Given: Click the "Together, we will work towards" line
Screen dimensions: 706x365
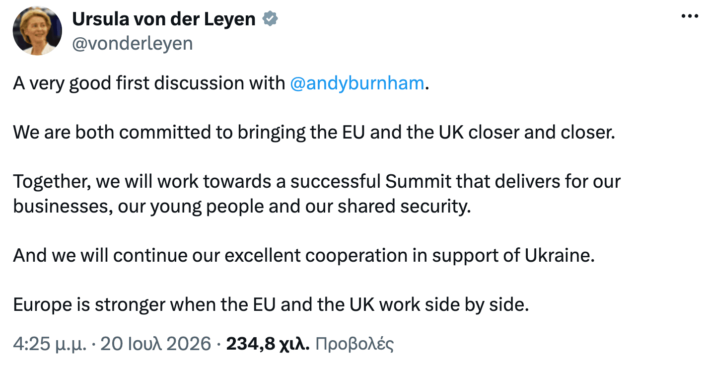Looking at the screenshot, I should 317,182.
